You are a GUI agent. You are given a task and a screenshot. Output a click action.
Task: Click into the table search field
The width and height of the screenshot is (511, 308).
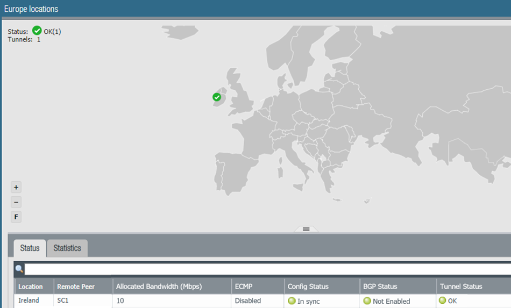coord(264,269)
